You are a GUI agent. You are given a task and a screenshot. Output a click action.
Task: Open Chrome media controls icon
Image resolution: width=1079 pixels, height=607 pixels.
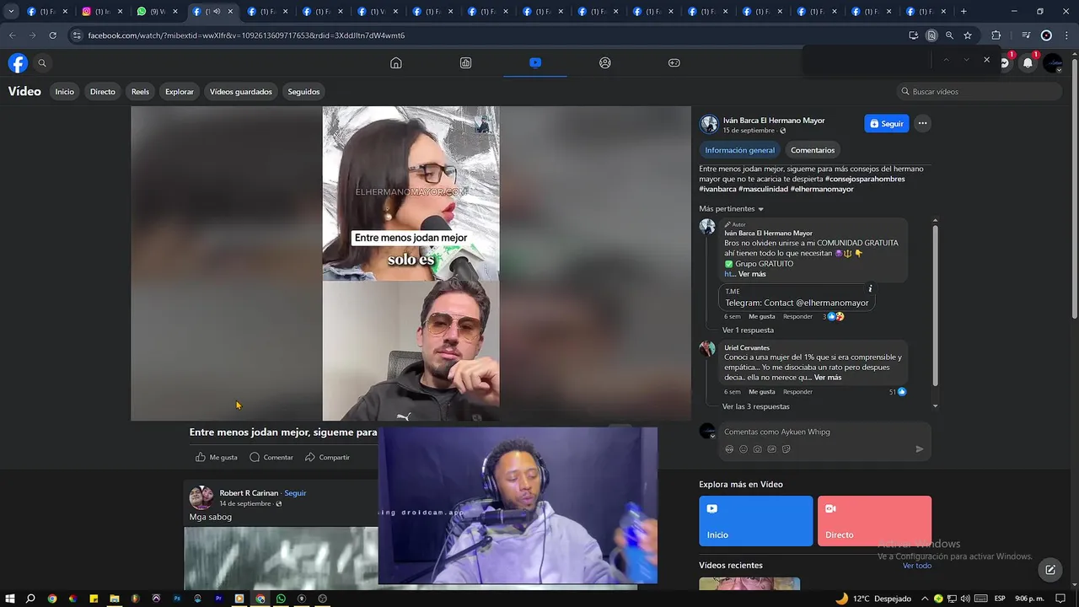pos(1026,35)
